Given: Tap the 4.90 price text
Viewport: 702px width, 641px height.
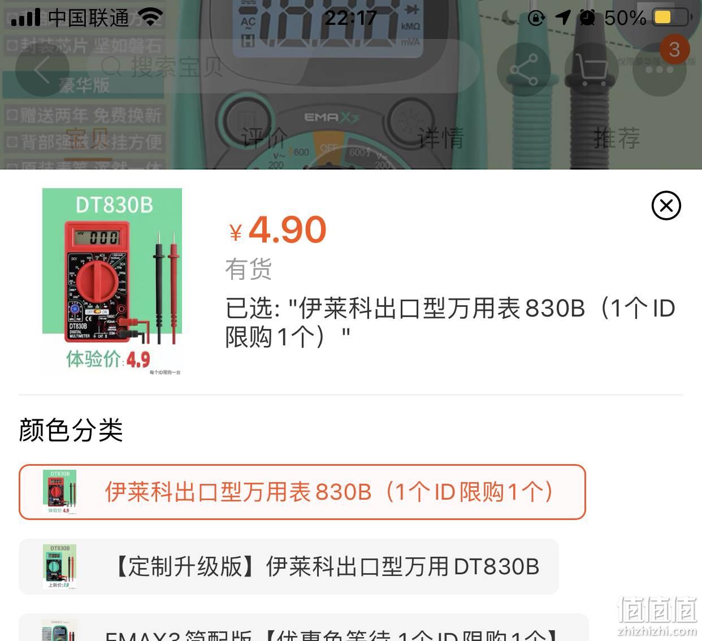Looking at the screenshot, I should coord(287,230).
